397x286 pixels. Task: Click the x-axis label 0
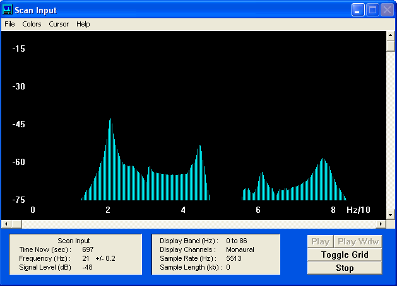pyautogui.click(x=33, y=210)
